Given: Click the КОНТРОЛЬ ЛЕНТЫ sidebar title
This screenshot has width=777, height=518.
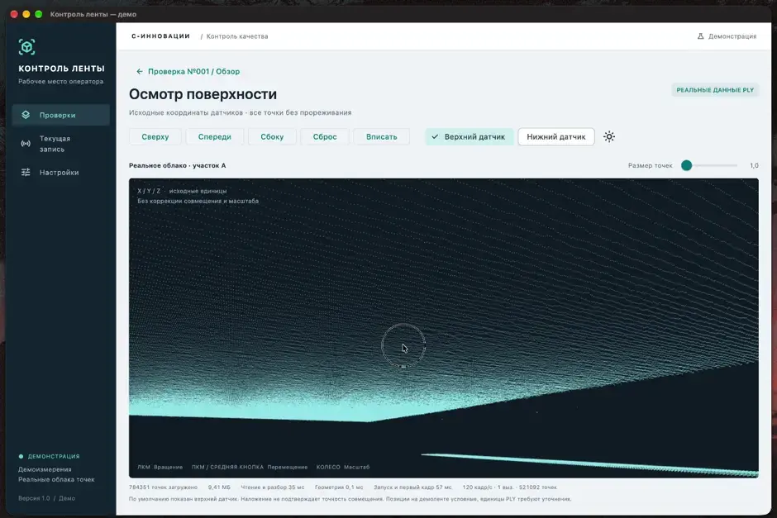Looking at the screenshot, I should coord(61,69).
